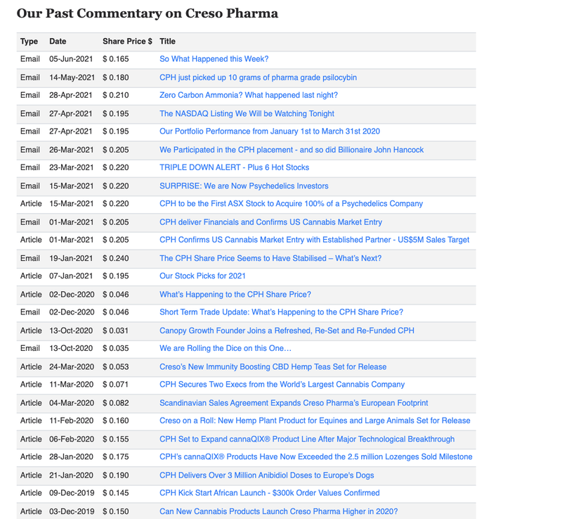This screenshot has height=519, width=562.
Task: Open the article 'What's Happening to the CPH Share Price?'
Action: [235, 295]
